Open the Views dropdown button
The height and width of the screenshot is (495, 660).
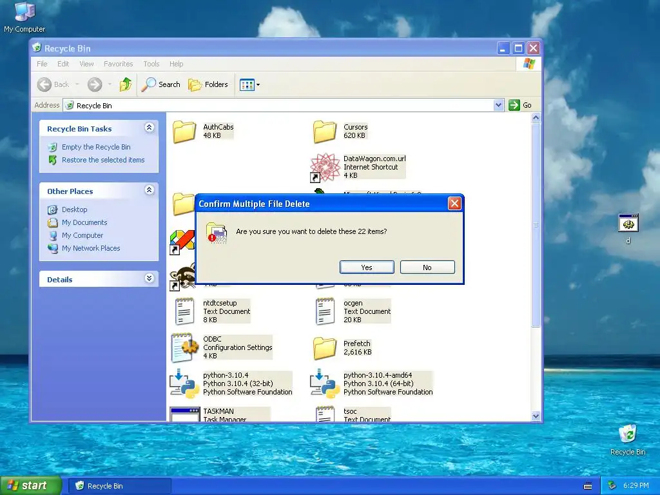249,84
